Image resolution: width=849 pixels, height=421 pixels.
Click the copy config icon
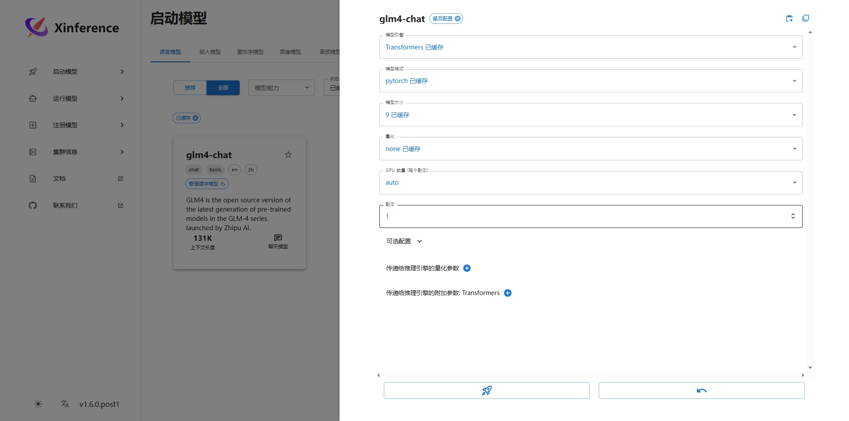pyautogui.click(x=806, y=18)
